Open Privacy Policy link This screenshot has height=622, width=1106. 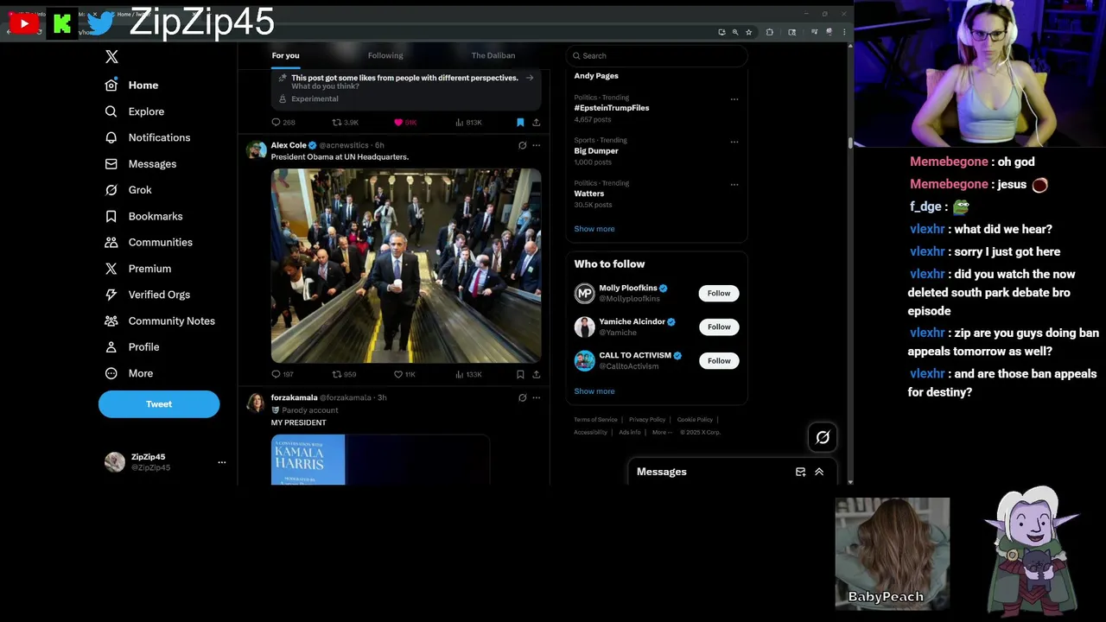(x=647, y=420)
